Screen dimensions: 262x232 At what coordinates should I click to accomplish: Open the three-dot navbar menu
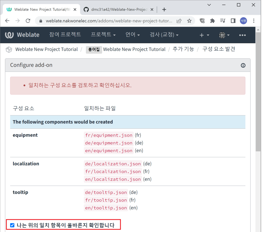(x=242, y=35)
